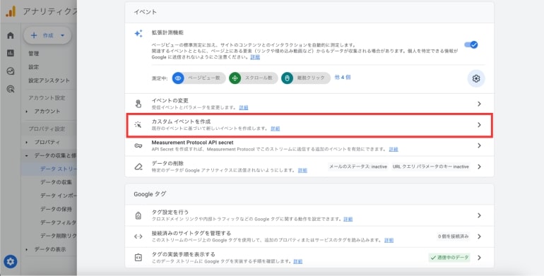Click 詳細 link in 拡張計測機能 description

point(255,57)
